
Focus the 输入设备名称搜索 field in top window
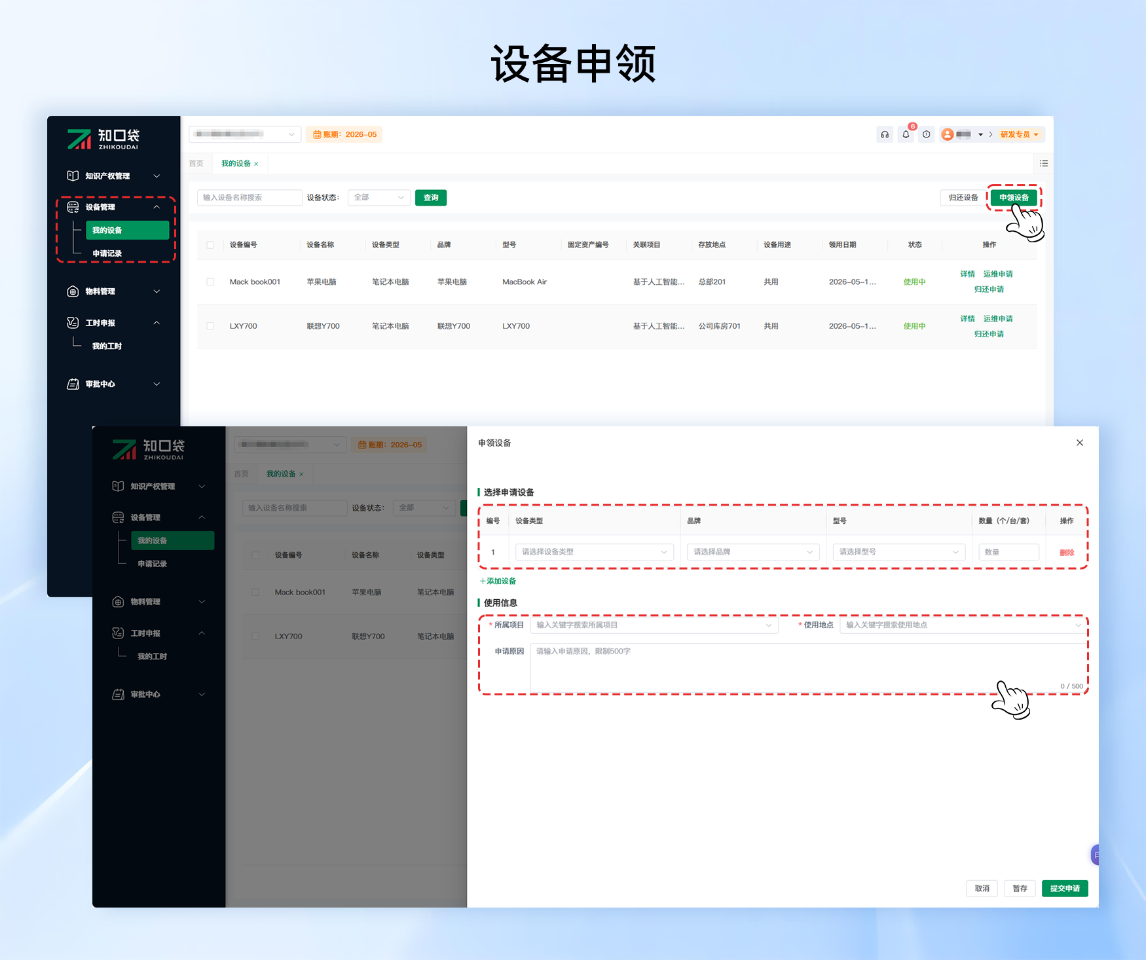click(250, 198)
